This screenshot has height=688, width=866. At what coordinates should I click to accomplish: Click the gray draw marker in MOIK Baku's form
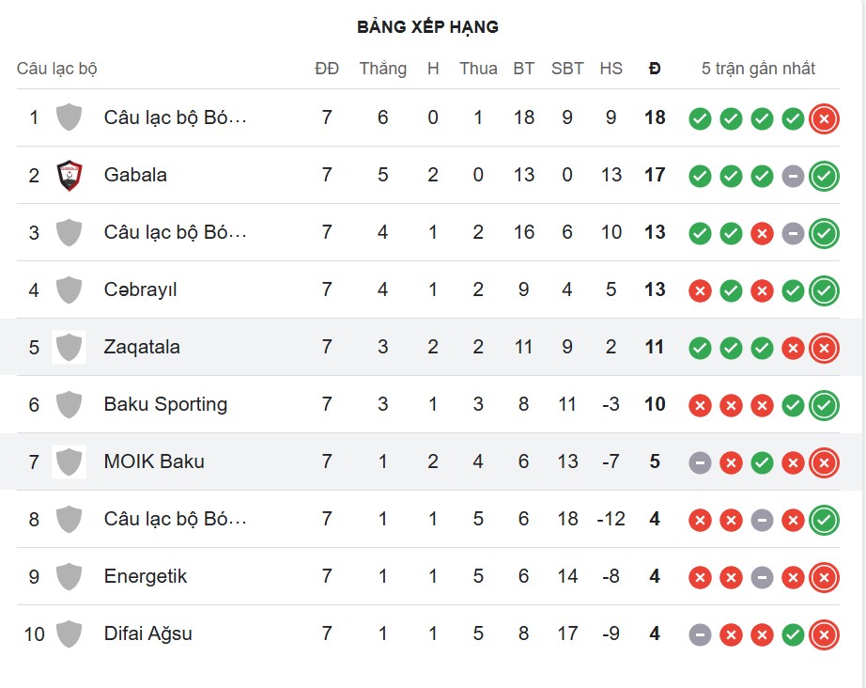pyautogui.click(x=700, y=461)
